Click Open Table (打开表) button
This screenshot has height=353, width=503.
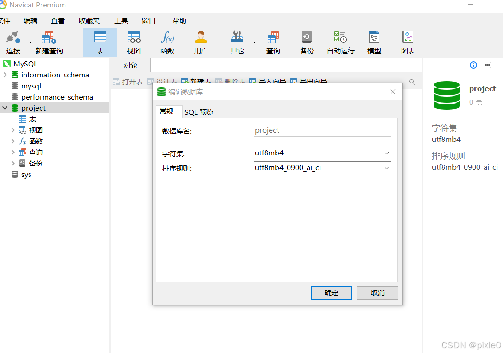coord(128,82)
